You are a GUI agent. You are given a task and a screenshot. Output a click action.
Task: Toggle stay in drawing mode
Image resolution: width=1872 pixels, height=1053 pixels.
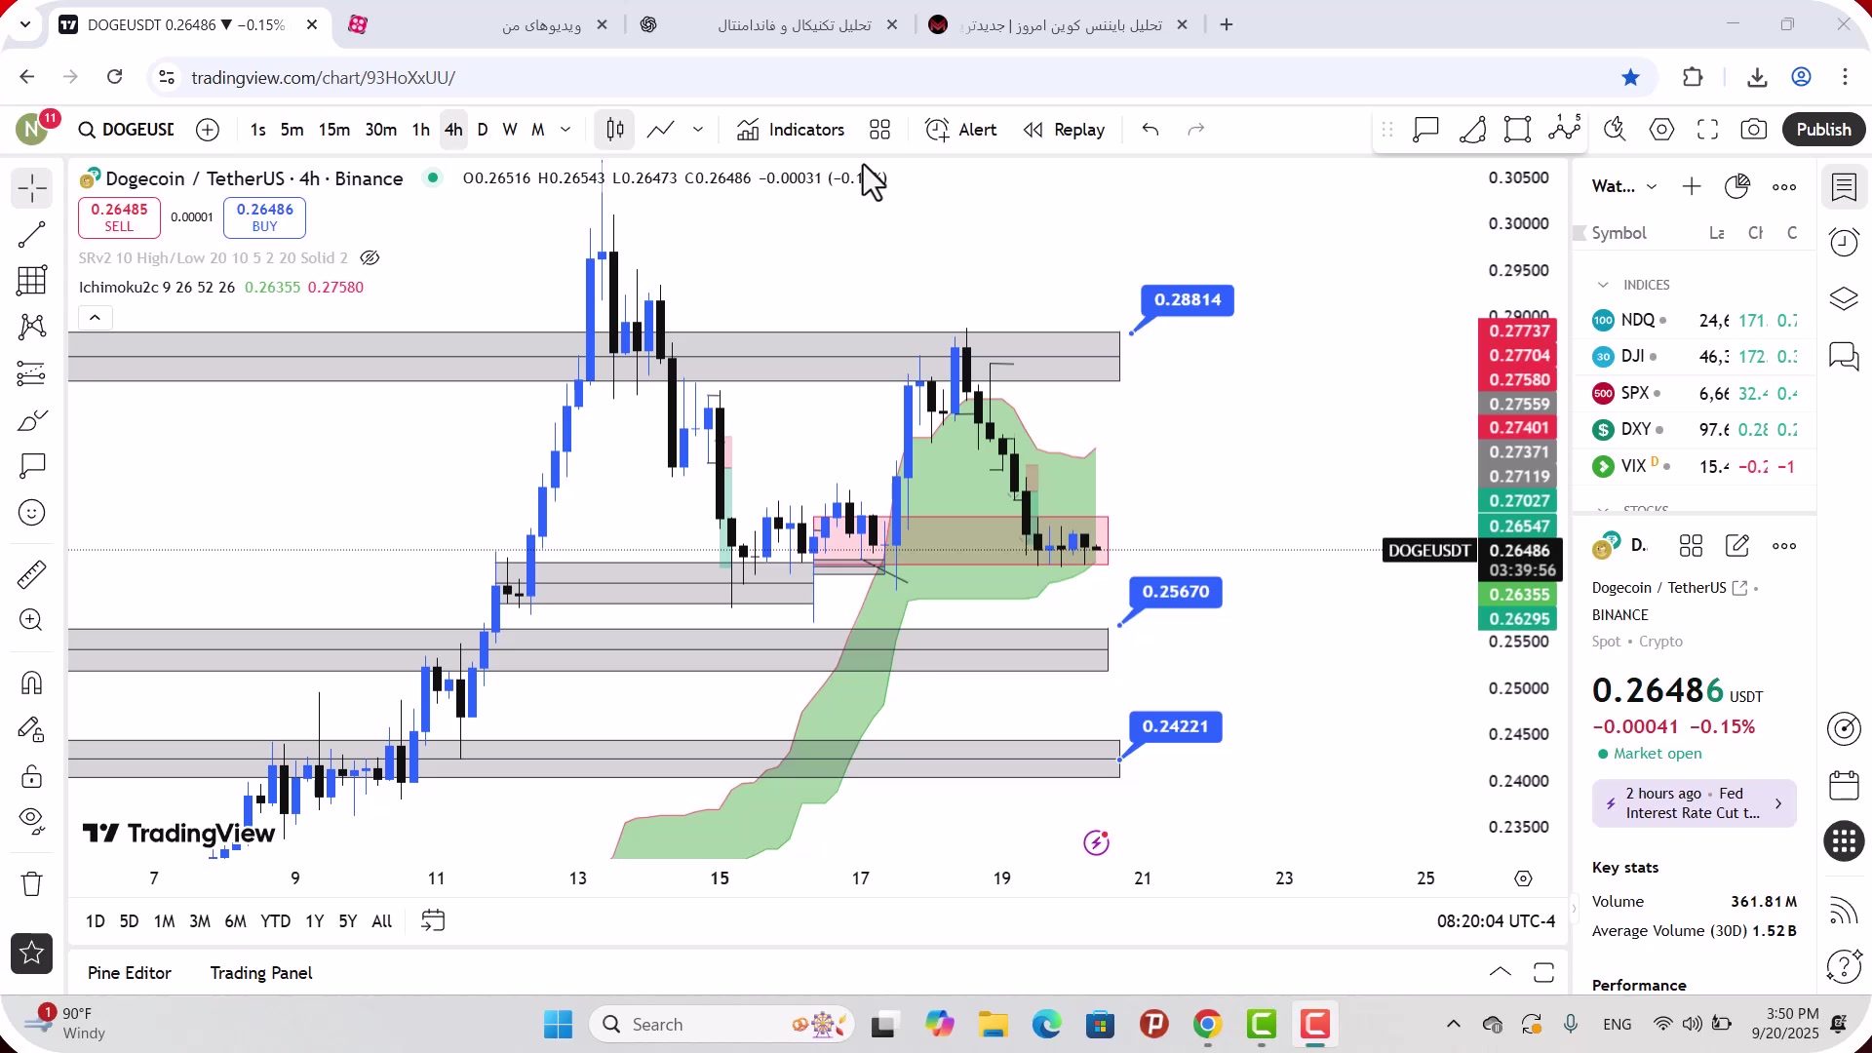[32, 729]
